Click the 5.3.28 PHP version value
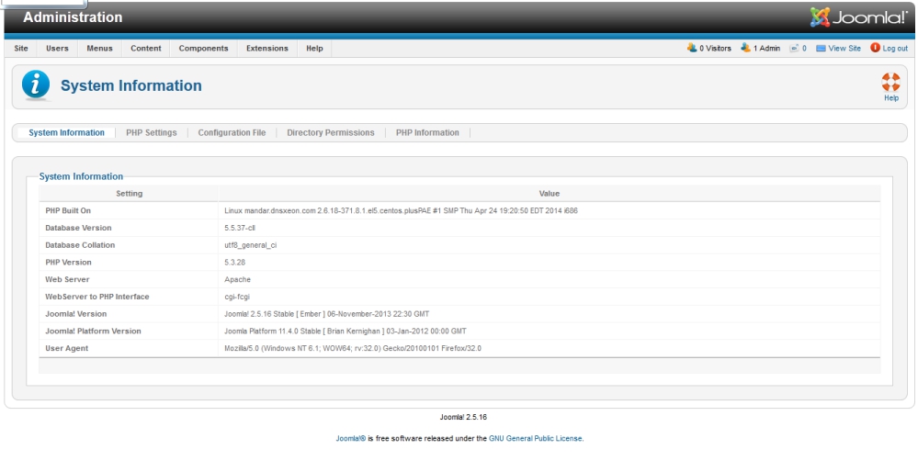The width and height of the screenshot is (918, 461). tap(234, 262)
